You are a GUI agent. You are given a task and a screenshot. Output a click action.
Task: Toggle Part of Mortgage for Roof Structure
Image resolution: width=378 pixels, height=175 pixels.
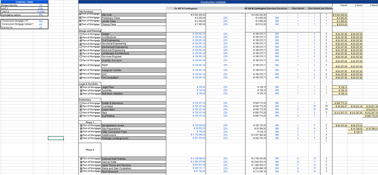(x=82, y=171)
